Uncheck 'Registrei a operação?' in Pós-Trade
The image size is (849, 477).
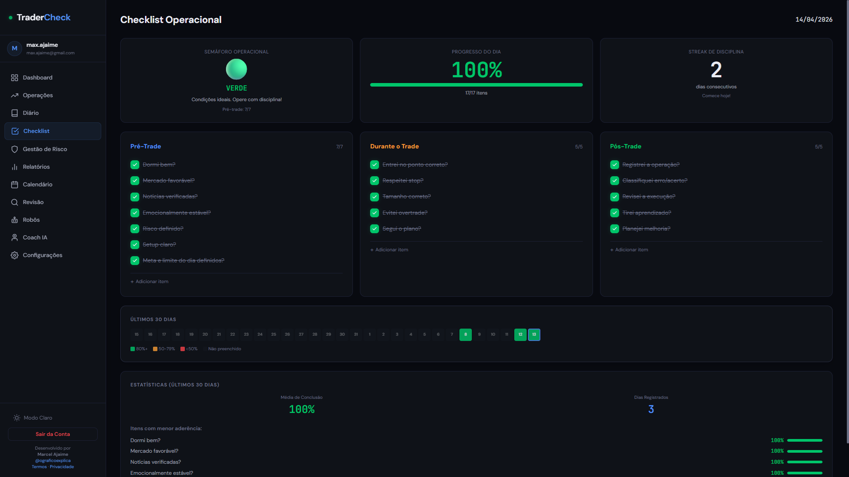point(615,164)
